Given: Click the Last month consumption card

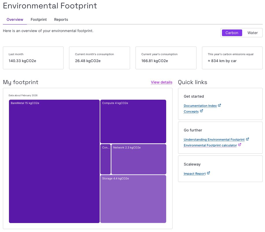Looking at the screenshot, I should pyautogui.click(x=33, y=58).
